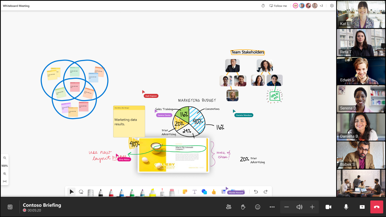End the call with the red hang-up button
Screen dimensions: 386x217
pyautogui.click(x=377, y=207)
